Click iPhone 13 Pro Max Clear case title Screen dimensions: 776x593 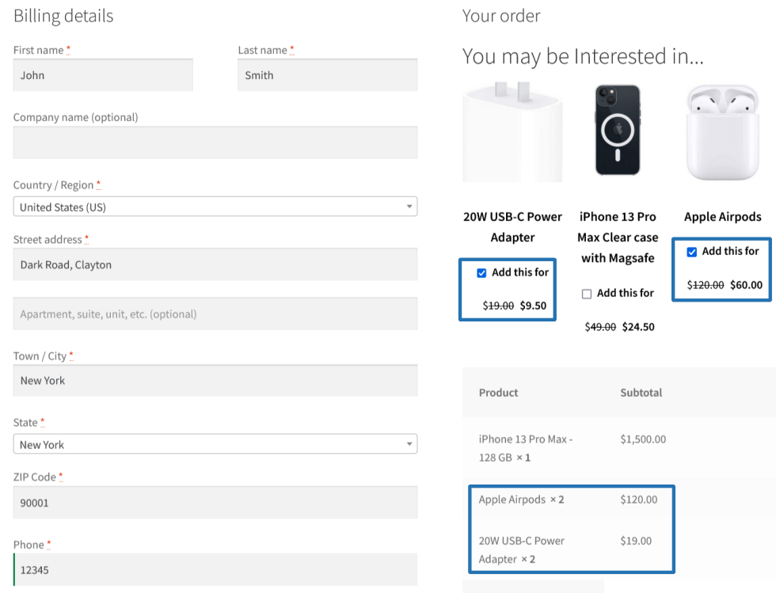[x=618, y=237]
